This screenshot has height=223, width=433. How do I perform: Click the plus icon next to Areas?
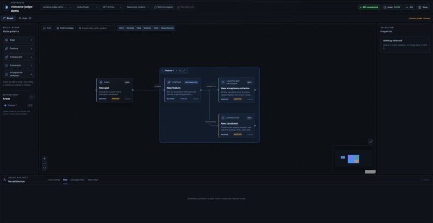point(32,97)
